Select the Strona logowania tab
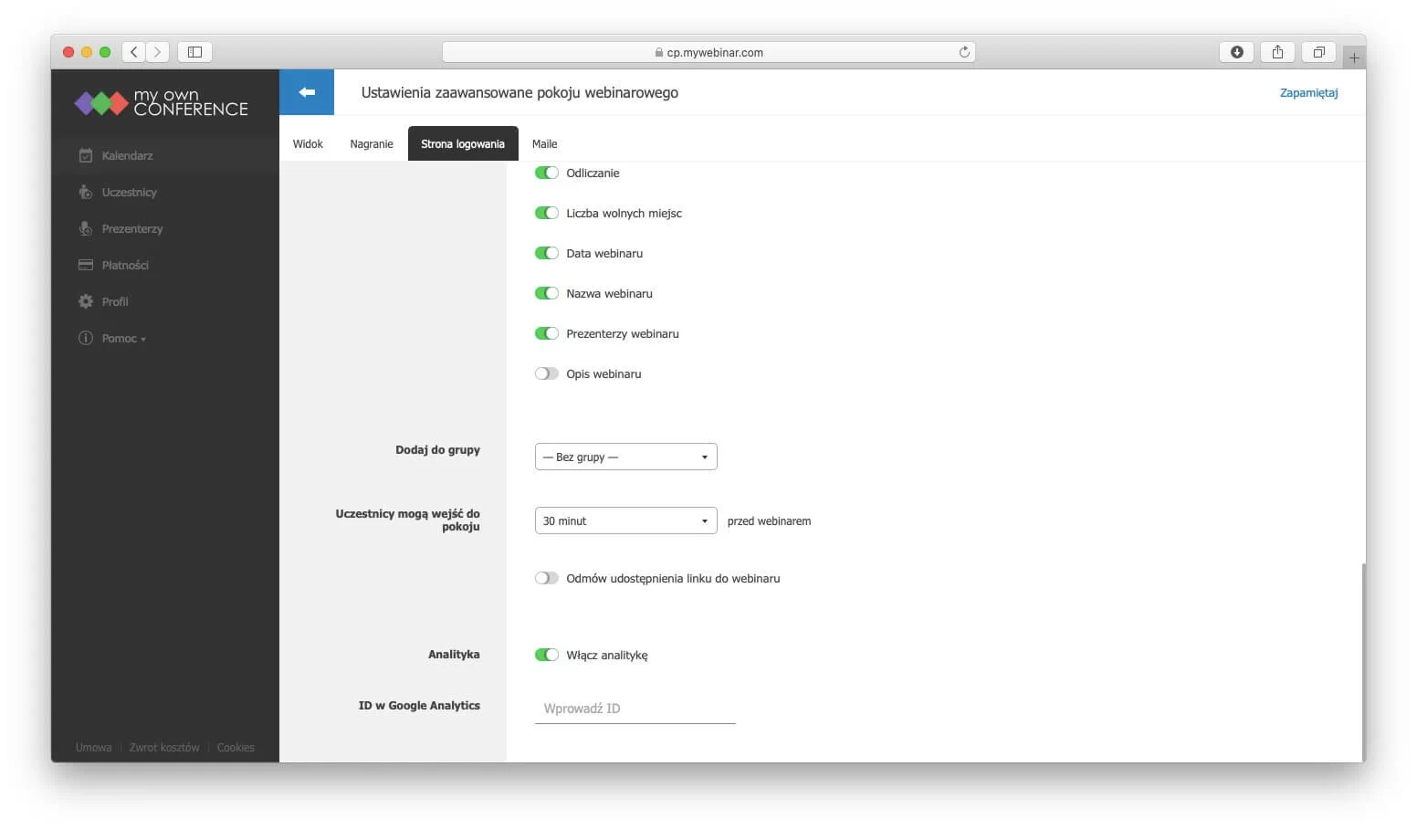The image size is (1417, 830). pos(463,143)
